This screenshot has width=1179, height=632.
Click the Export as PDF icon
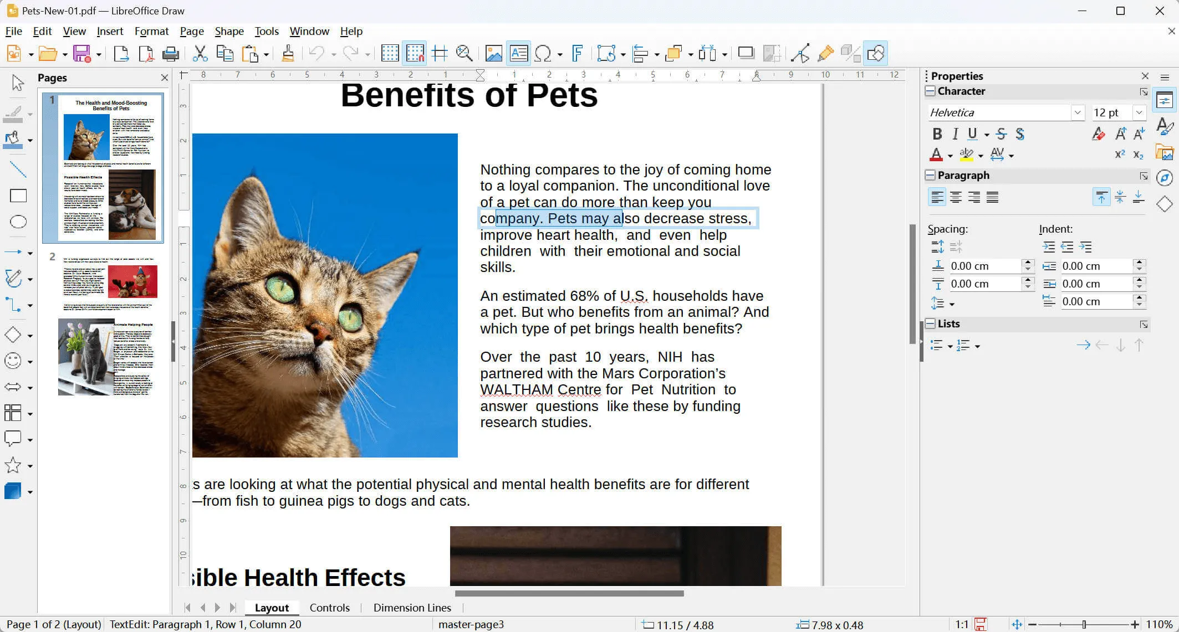(x=145, y=52)
